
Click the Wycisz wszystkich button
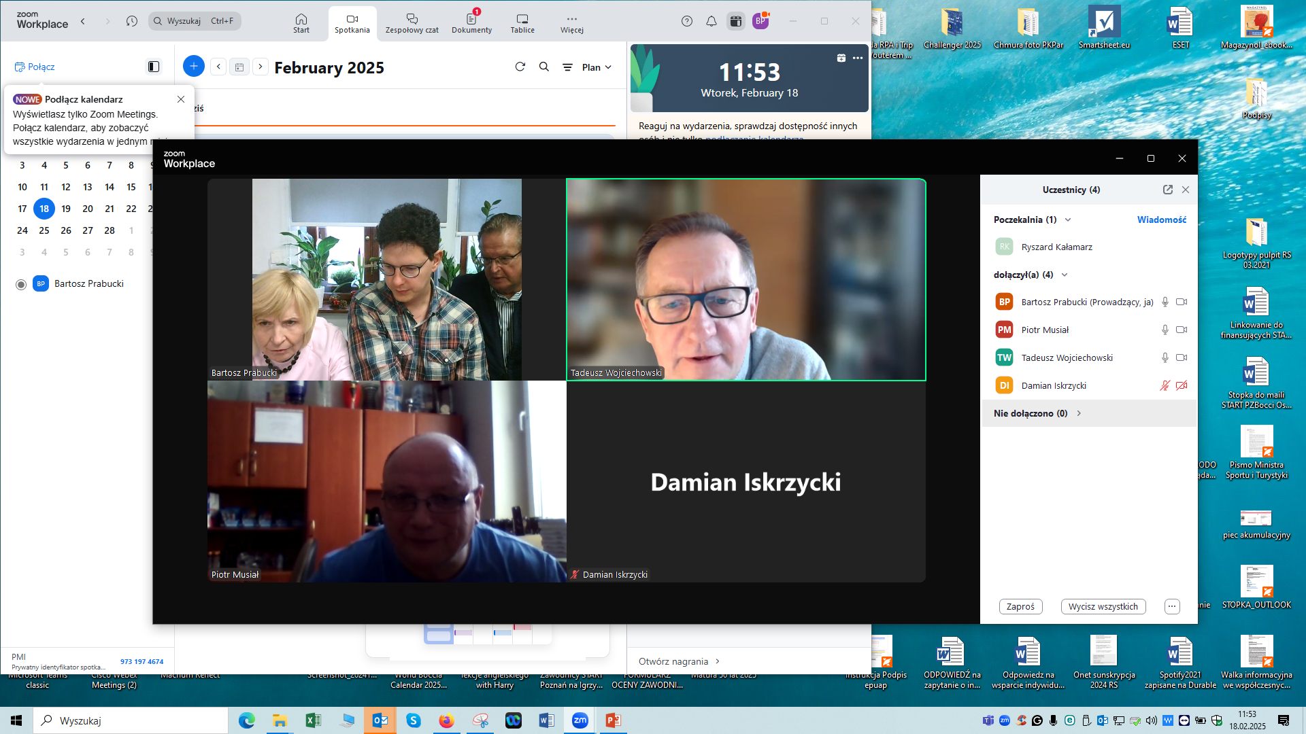1103,606
